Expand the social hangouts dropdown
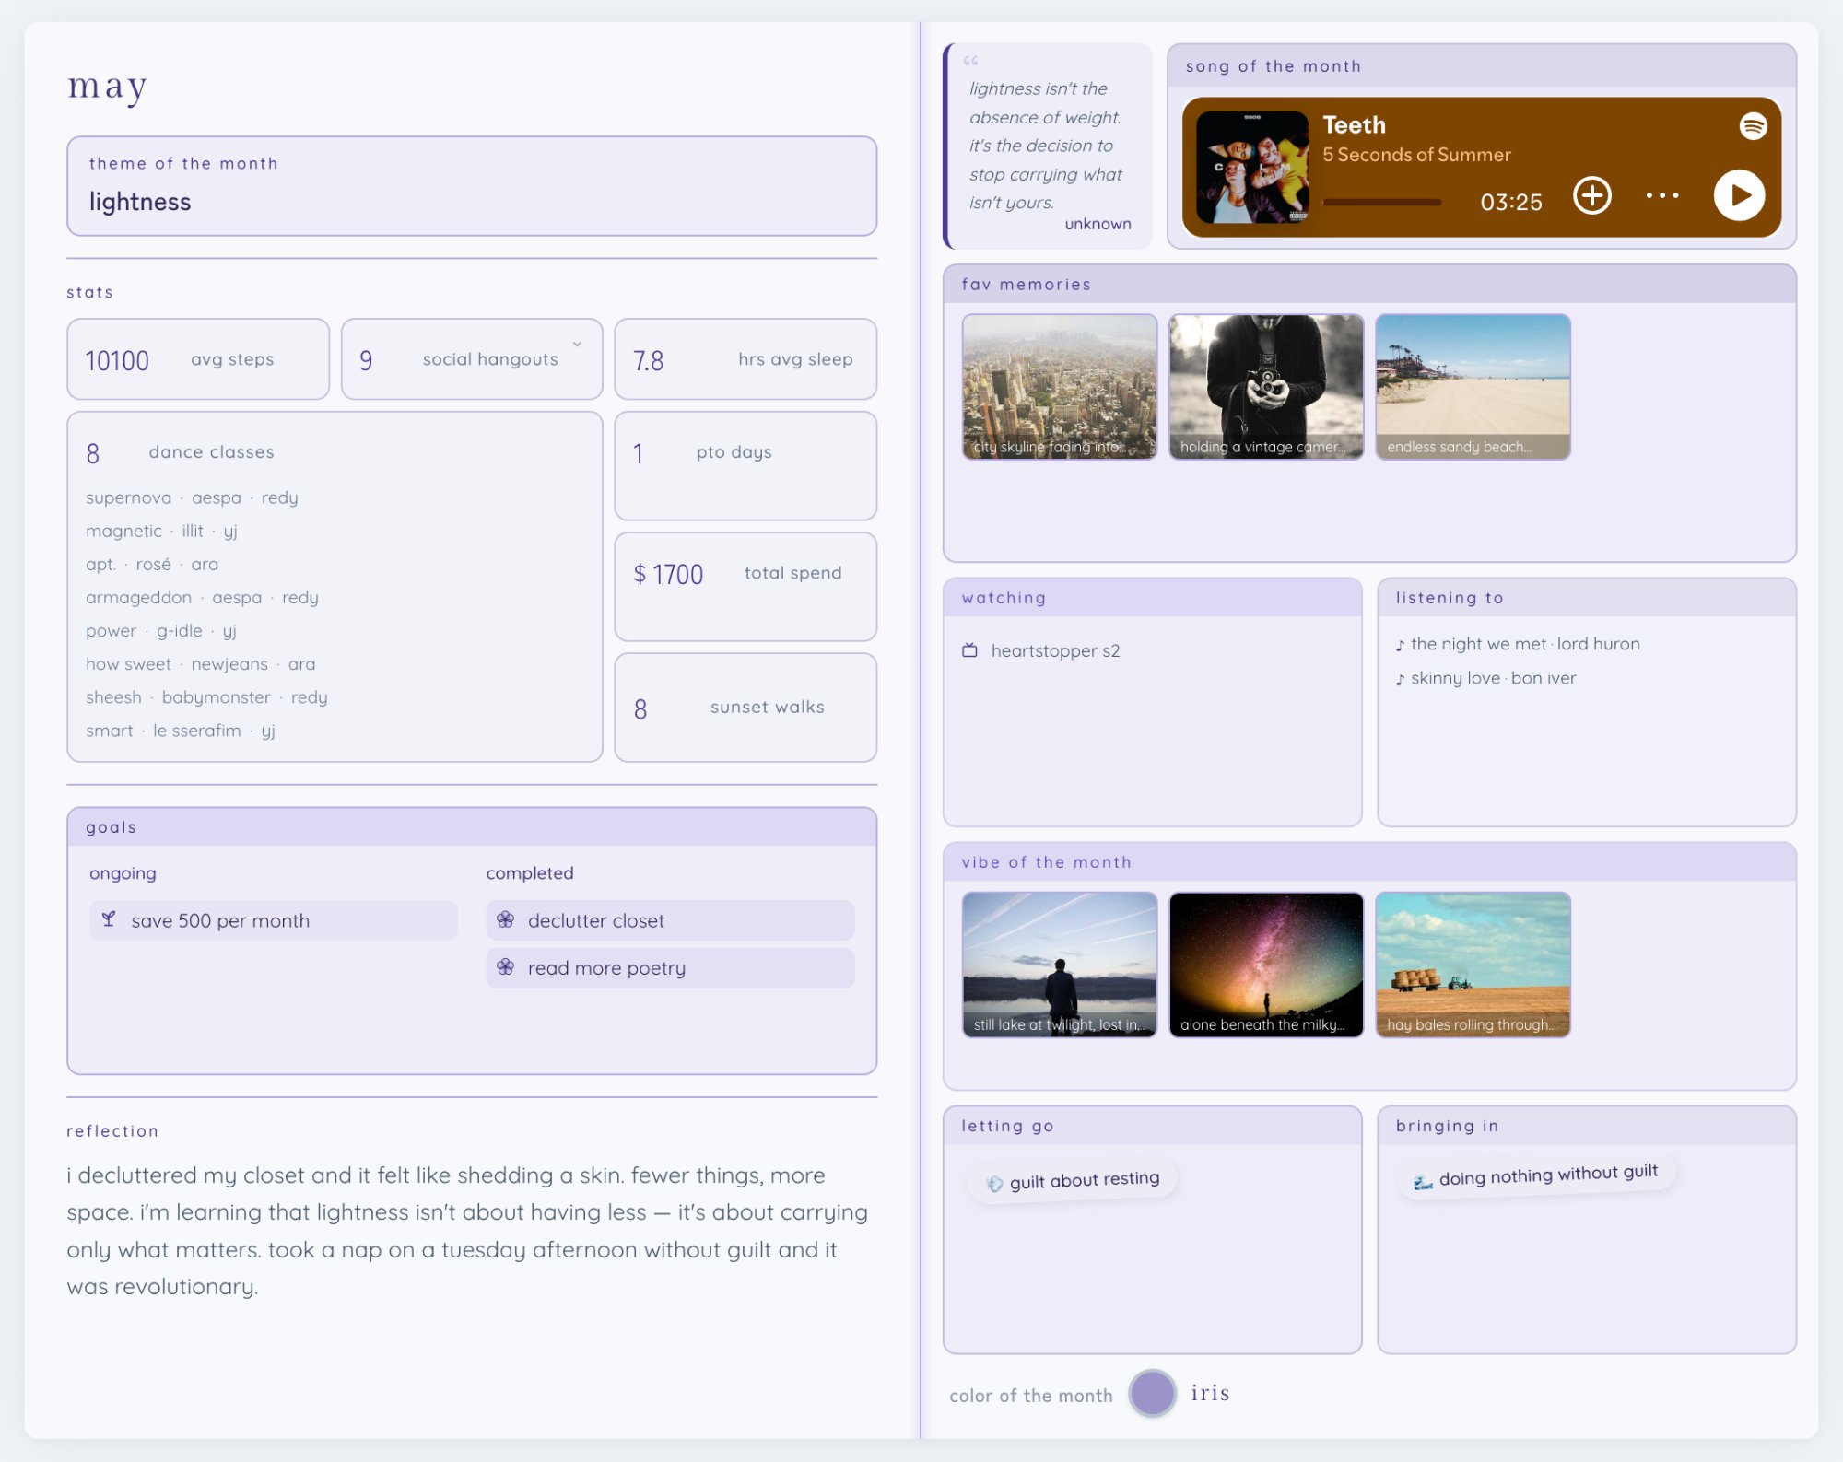Screen dimensions: 1843x1462 [x=579, y=343]
